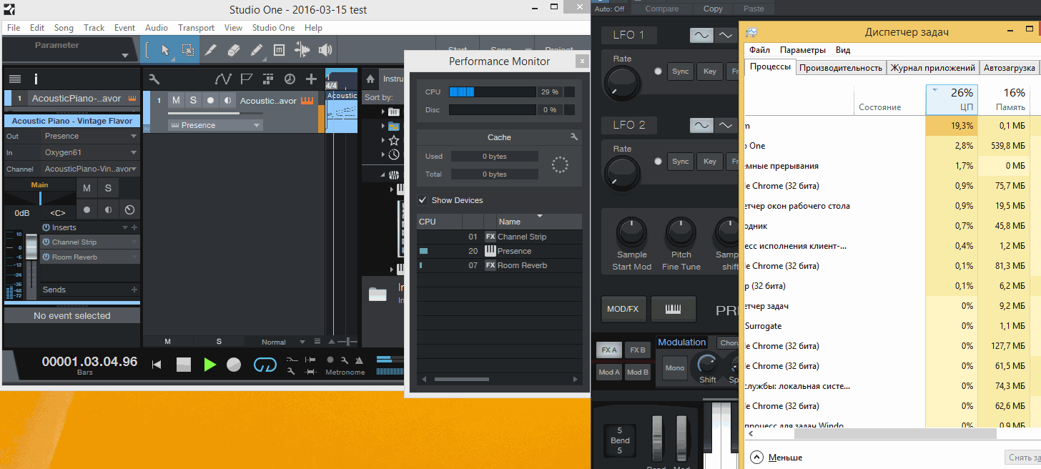Image resolution: width=1041 pixels, height=469 pixels.
Task: Select the Range tool
Action: 187,50
